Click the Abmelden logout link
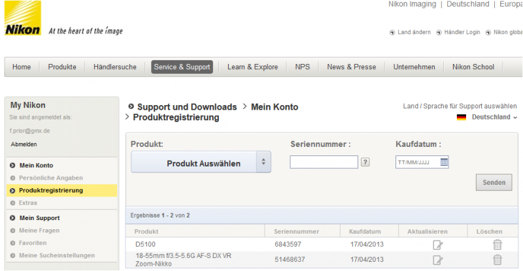The width and height of the screenshot is (523, 271). (24, 144)
